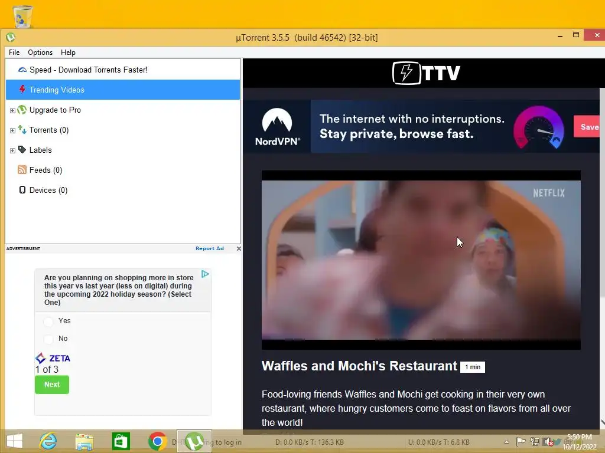Click the scrollbar down arrow in video pane
Image resolution: width=605 pixels, height=453 pixels.
(602, 422)
